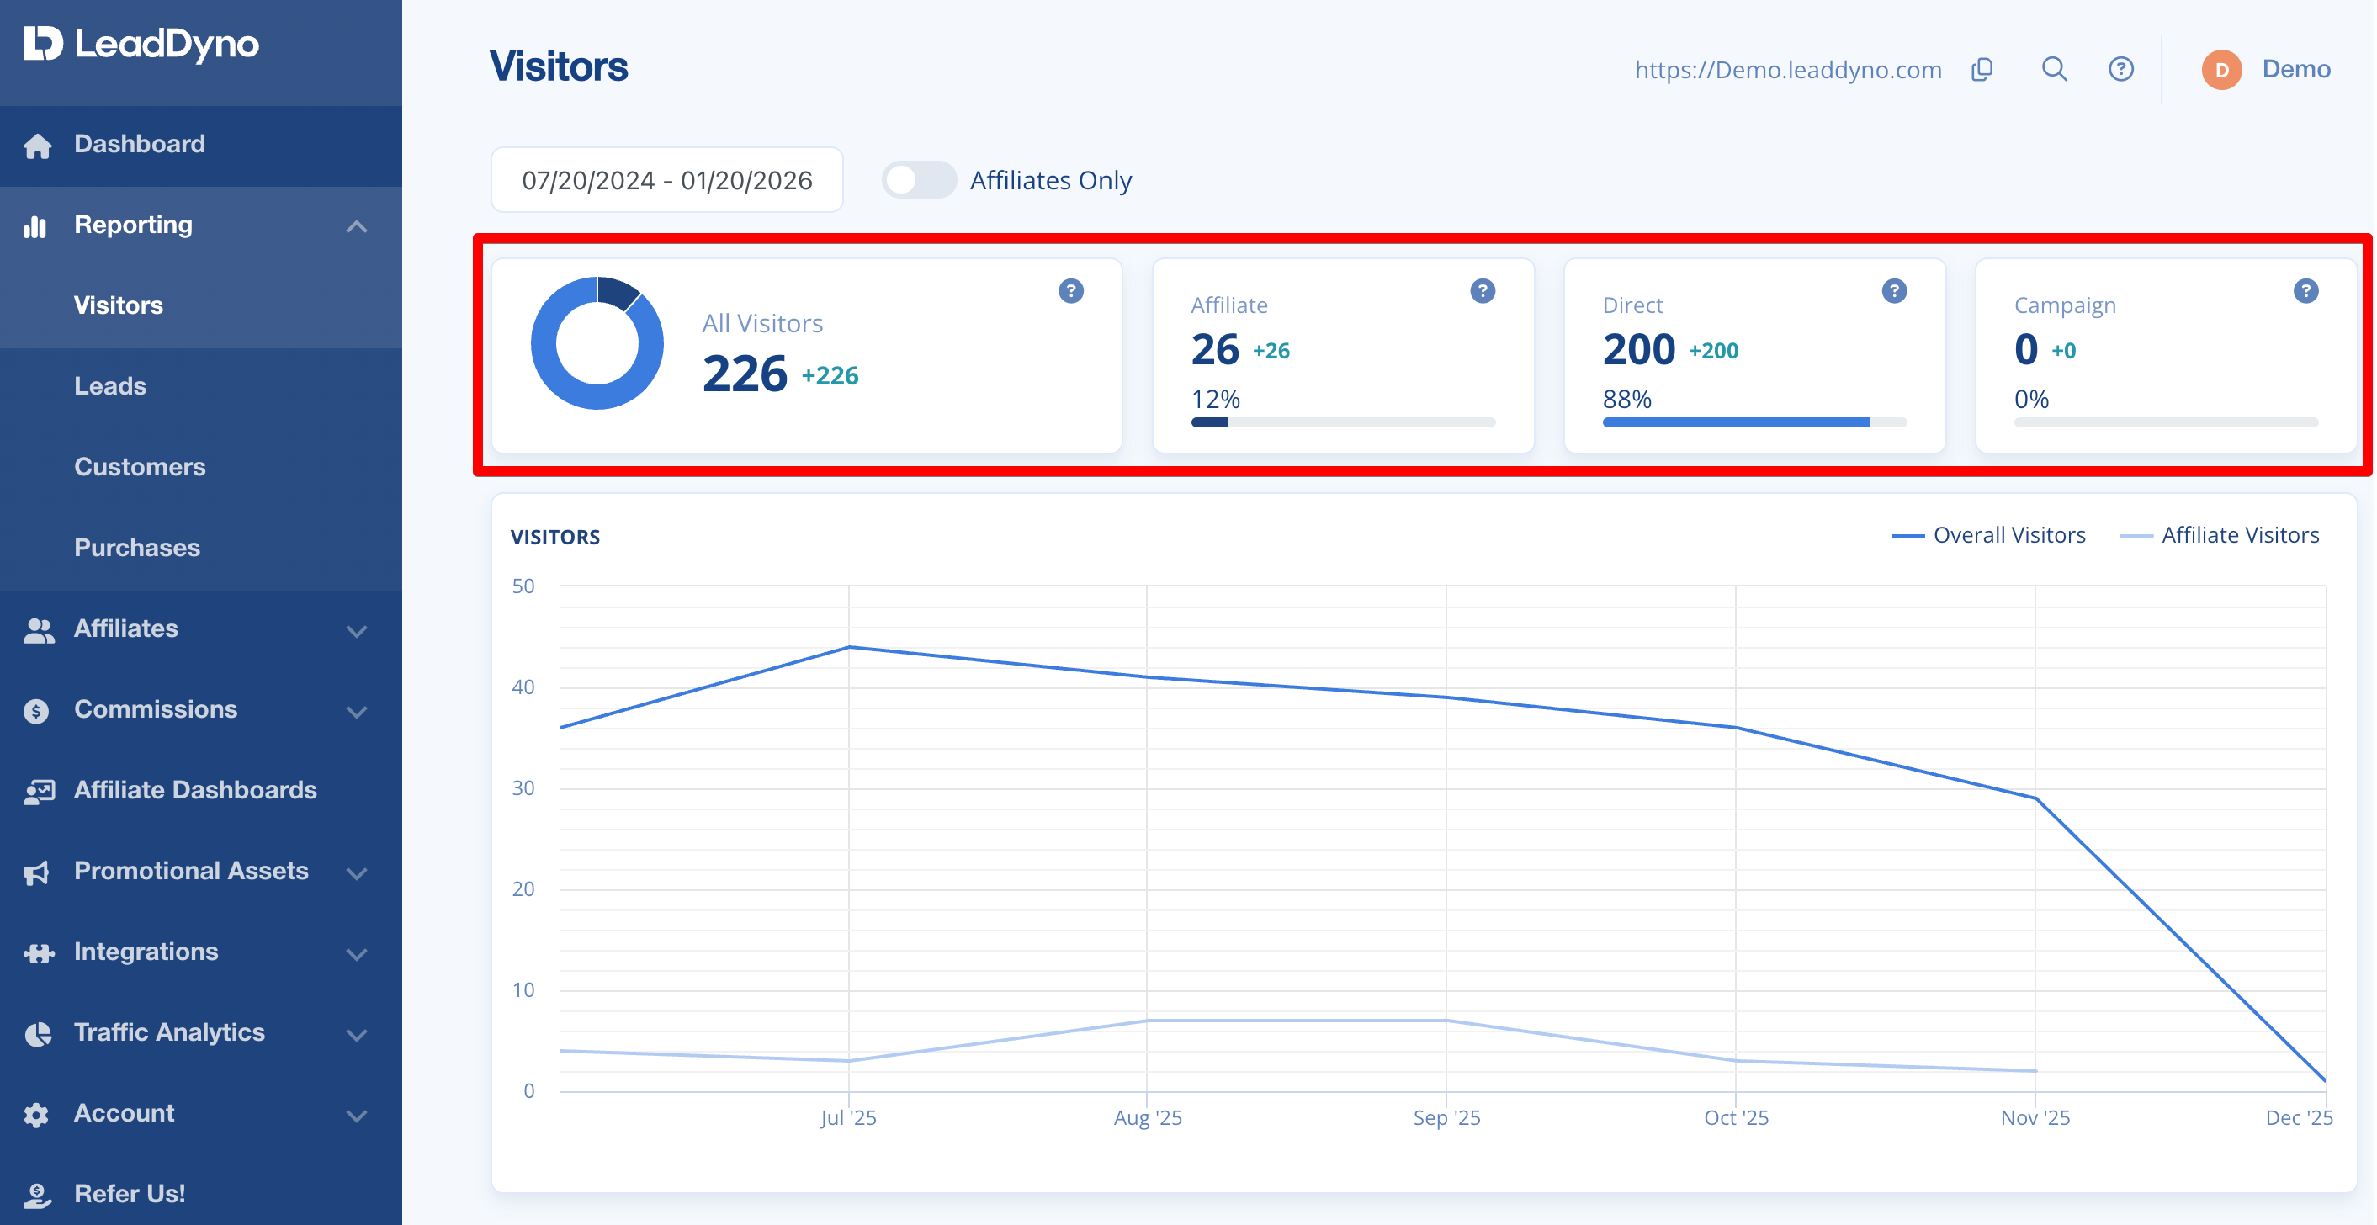Open the Purchases report page
The height and width of the screenshot is (1225, 2377).
coord(136,547)
